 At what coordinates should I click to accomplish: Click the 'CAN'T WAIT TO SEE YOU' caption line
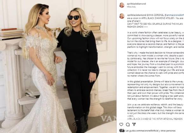(155, 25)
